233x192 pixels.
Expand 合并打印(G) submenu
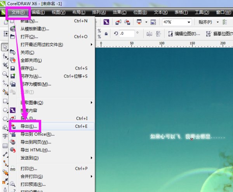pyautogui.click(x=52, y=176)
